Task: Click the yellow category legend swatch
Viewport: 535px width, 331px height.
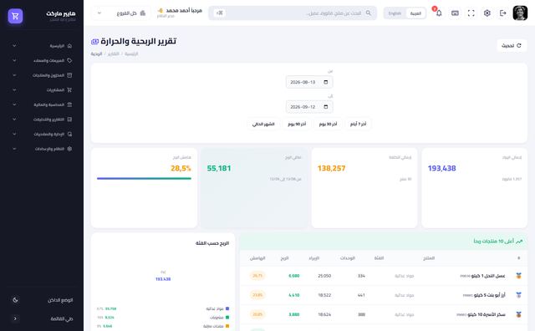Action: tap(227, 326)
